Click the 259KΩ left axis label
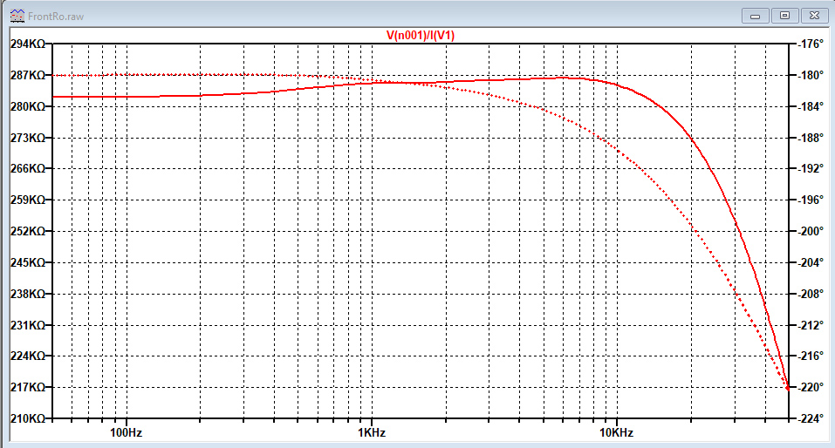The width and height of the screenshot is (835, 448). [28, 200]
